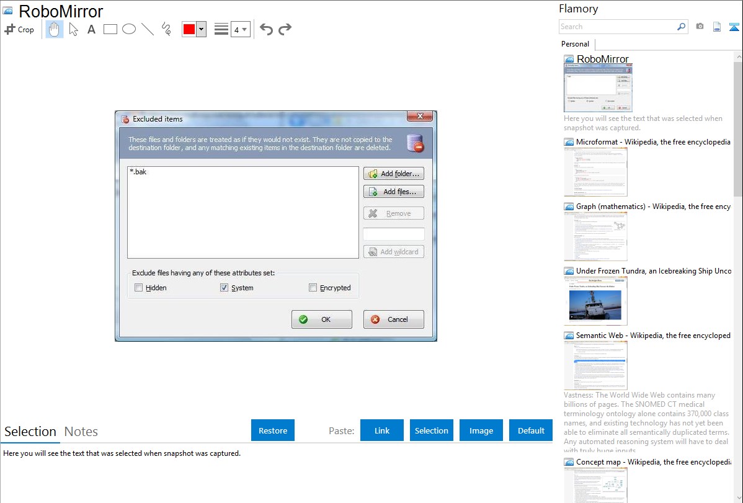
Task: Uncheck the System attribute checkbox
Action: (x=224, y=287)
